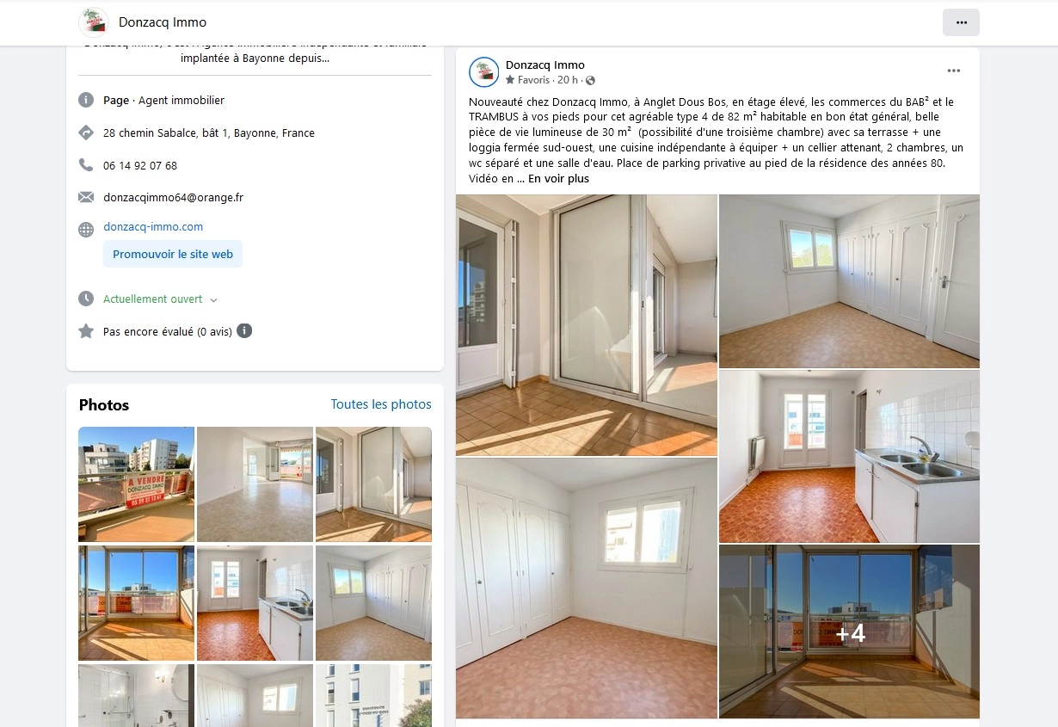The width and height of the screenshot is (1058, 727).
Task: Click the envelope email icon
Action: (x=86, y=197)
